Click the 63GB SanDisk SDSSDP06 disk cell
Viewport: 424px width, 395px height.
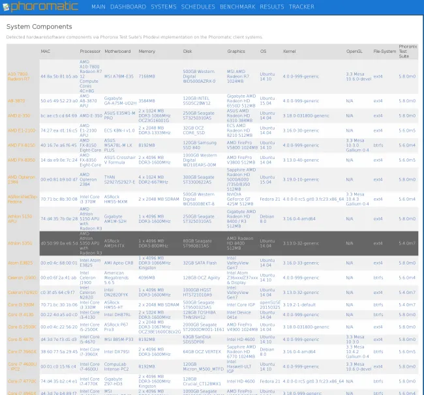[x=197, y=340]
